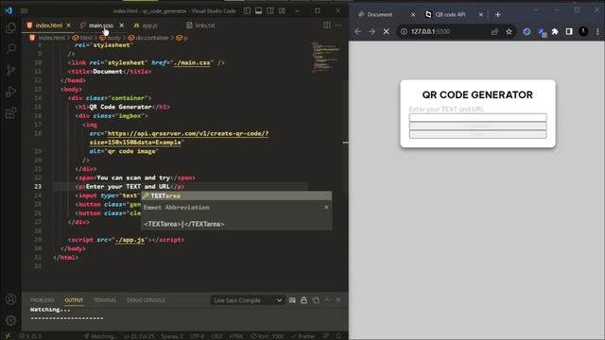Open the ./main.css link in code

click(x=192, y=62)
